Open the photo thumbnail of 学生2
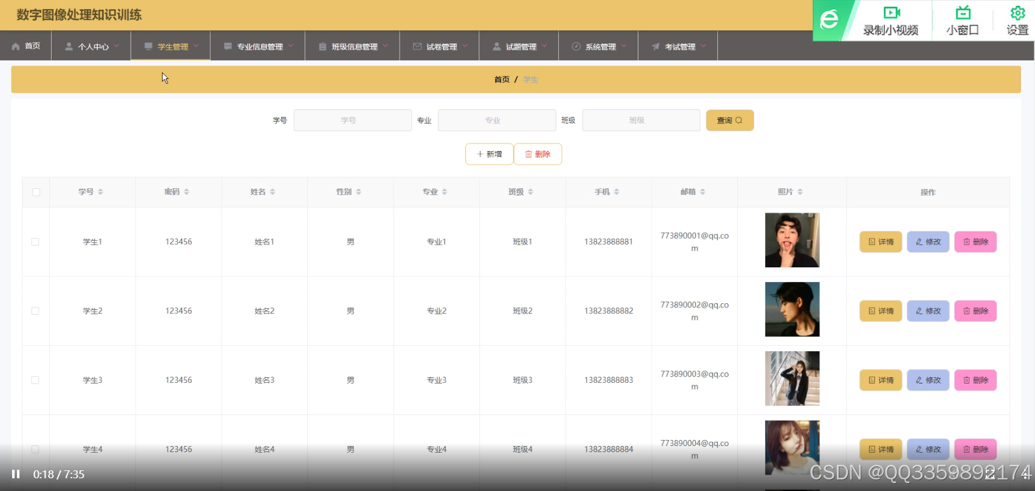This screenshot has width=1035, height=491. click(792, 309)
